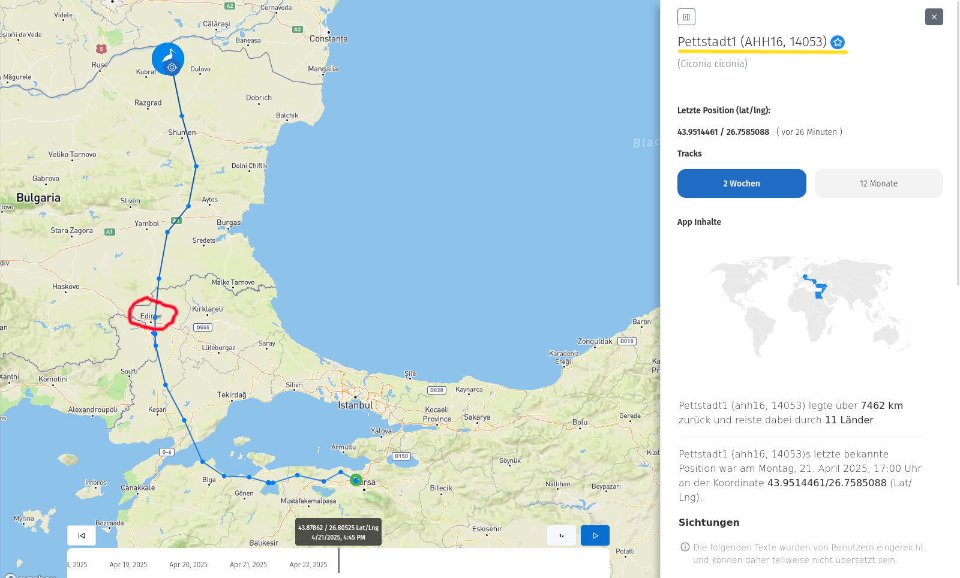Start track animation with play button
Viewport: 960px width, 578px height.
(x=595, y=535)
